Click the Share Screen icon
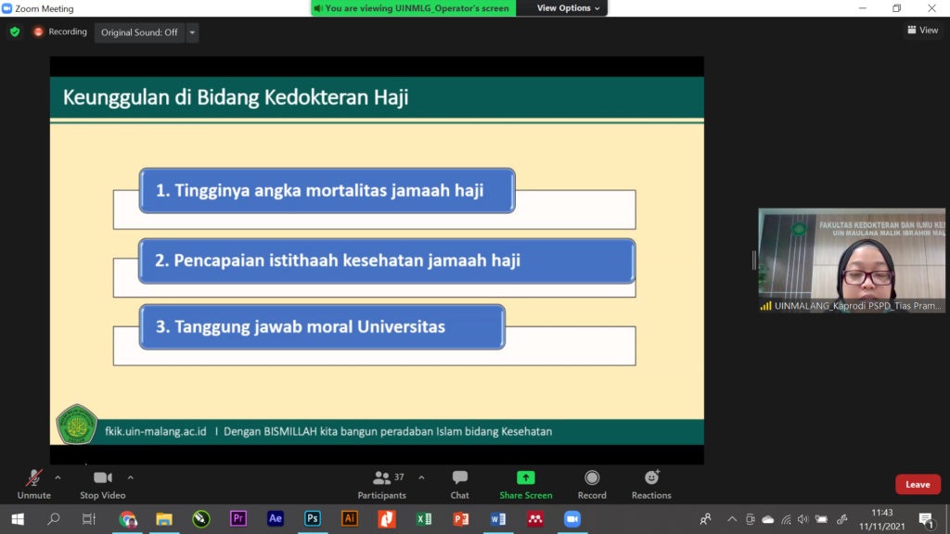950x534 pixels. [x=525, y=484]
